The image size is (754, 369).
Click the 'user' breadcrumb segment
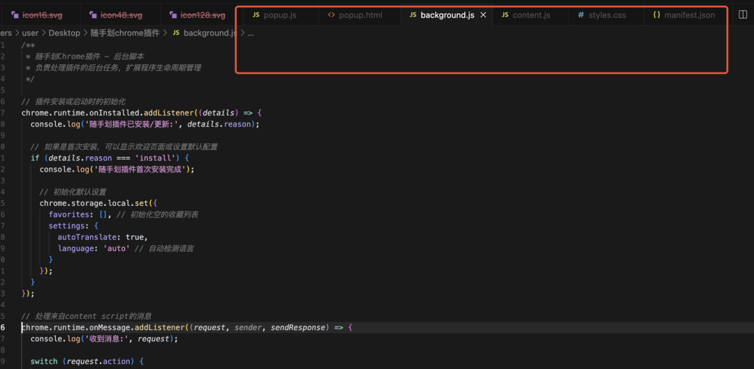click(x=29, y=33)
